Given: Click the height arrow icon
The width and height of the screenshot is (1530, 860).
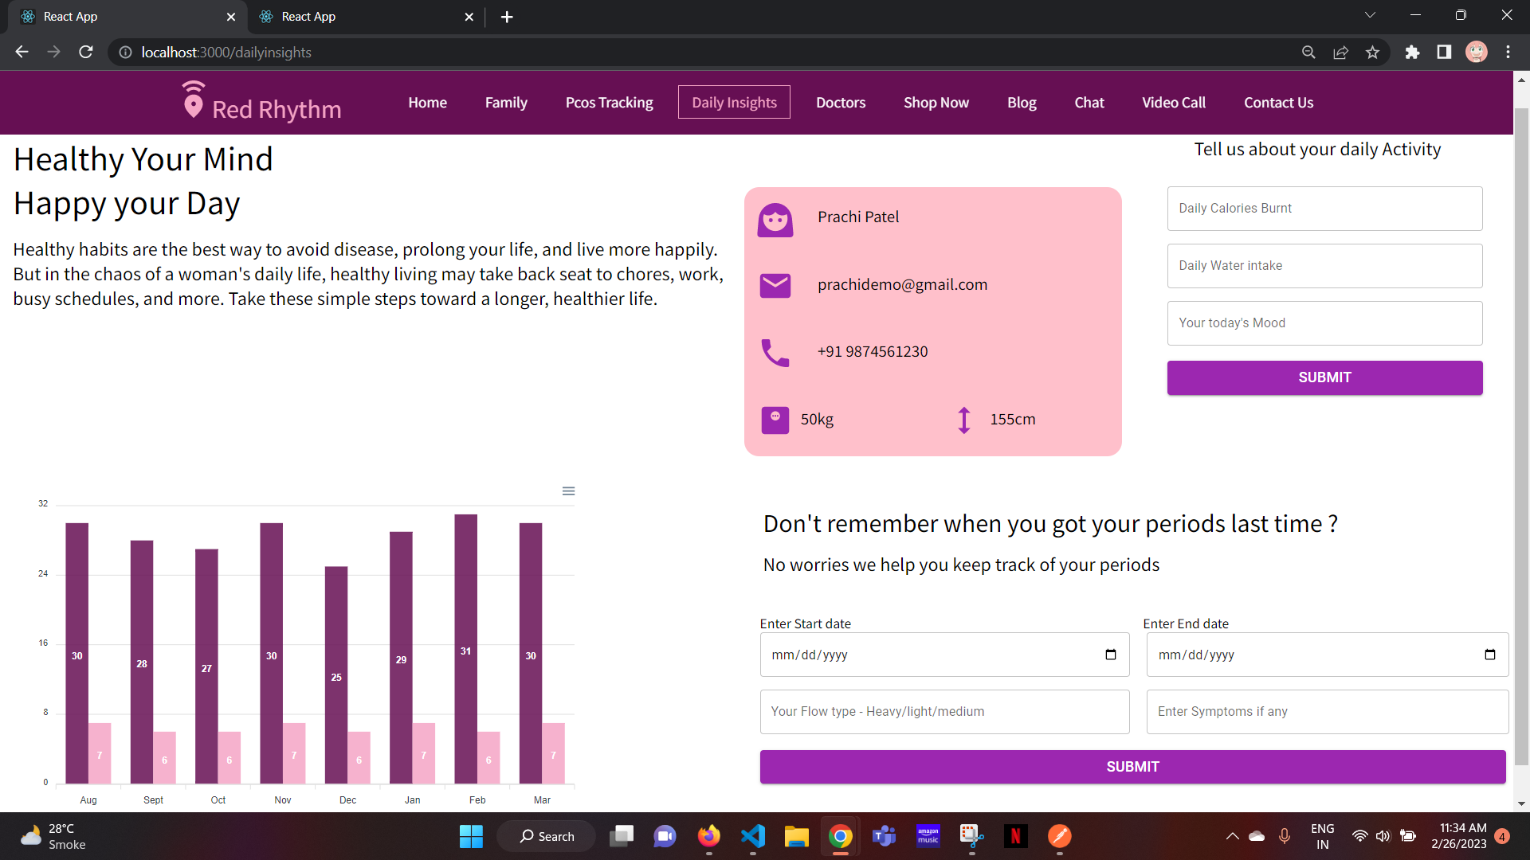Looking at the screenshot, I should [x=963, y=420].
